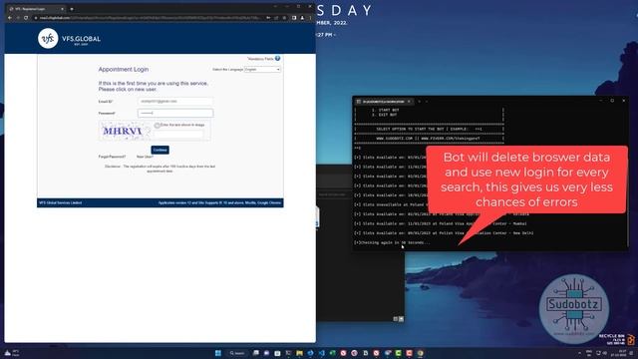Click the 'Appointment Login' heading
Image resolution: width=638 pixels, height=359 pixels.
coord(124,70)
